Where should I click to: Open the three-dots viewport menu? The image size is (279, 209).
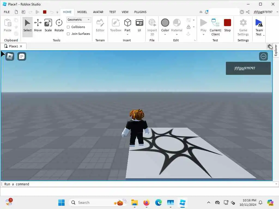tap(263, 57)
